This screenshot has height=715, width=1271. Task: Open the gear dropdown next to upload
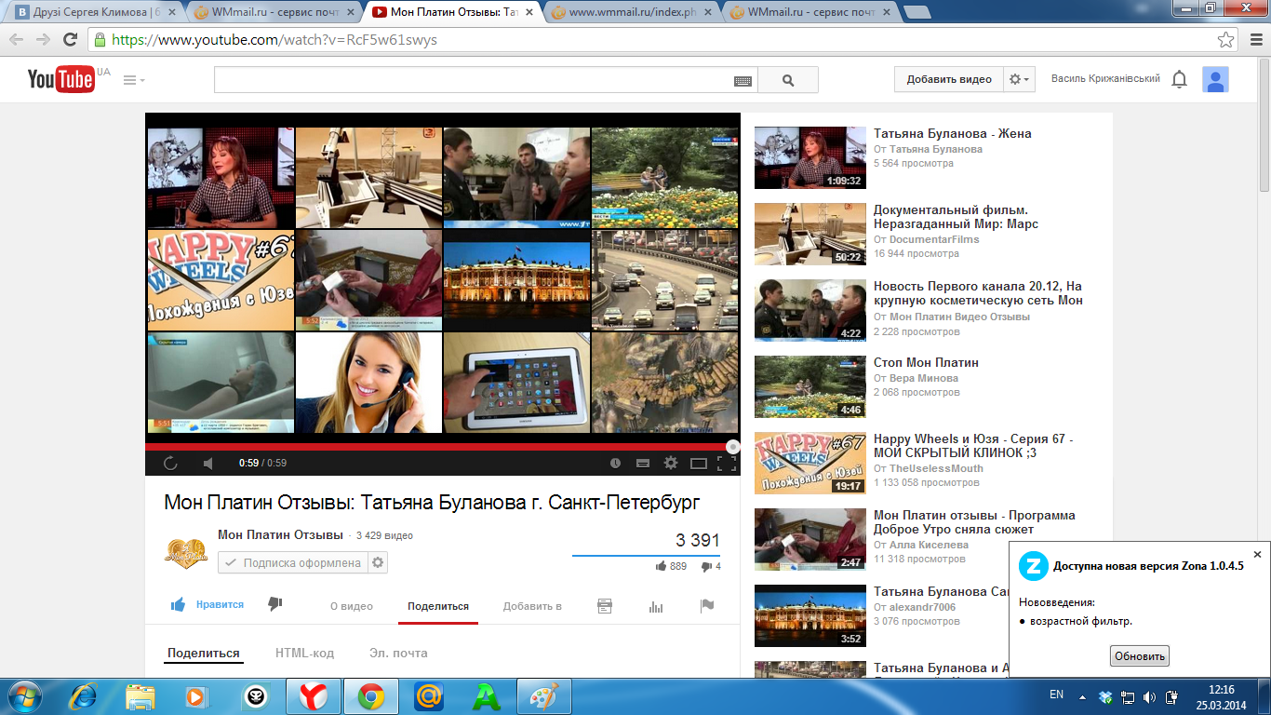click(1020, 79)
